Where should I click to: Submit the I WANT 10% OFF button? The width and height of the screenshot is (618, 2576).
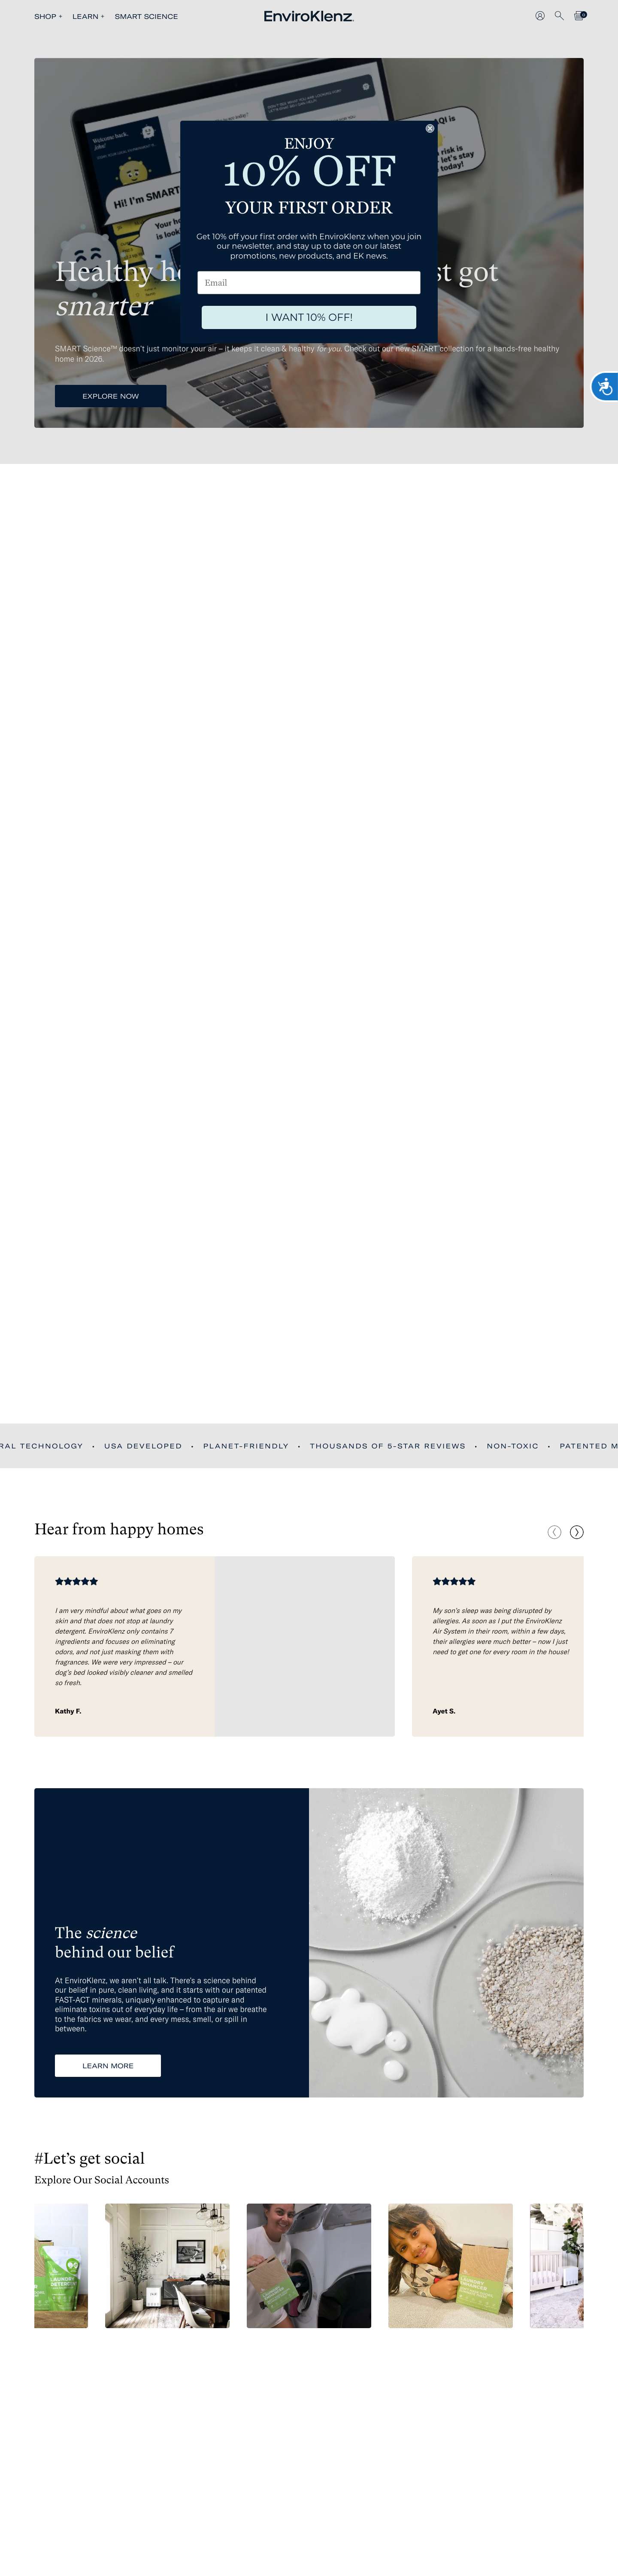(x=309, y=317)
